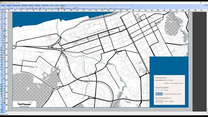This screenshot has width=208, height=117.
Task: Click the Copy icon in toolbar
Action: (38, 8)
